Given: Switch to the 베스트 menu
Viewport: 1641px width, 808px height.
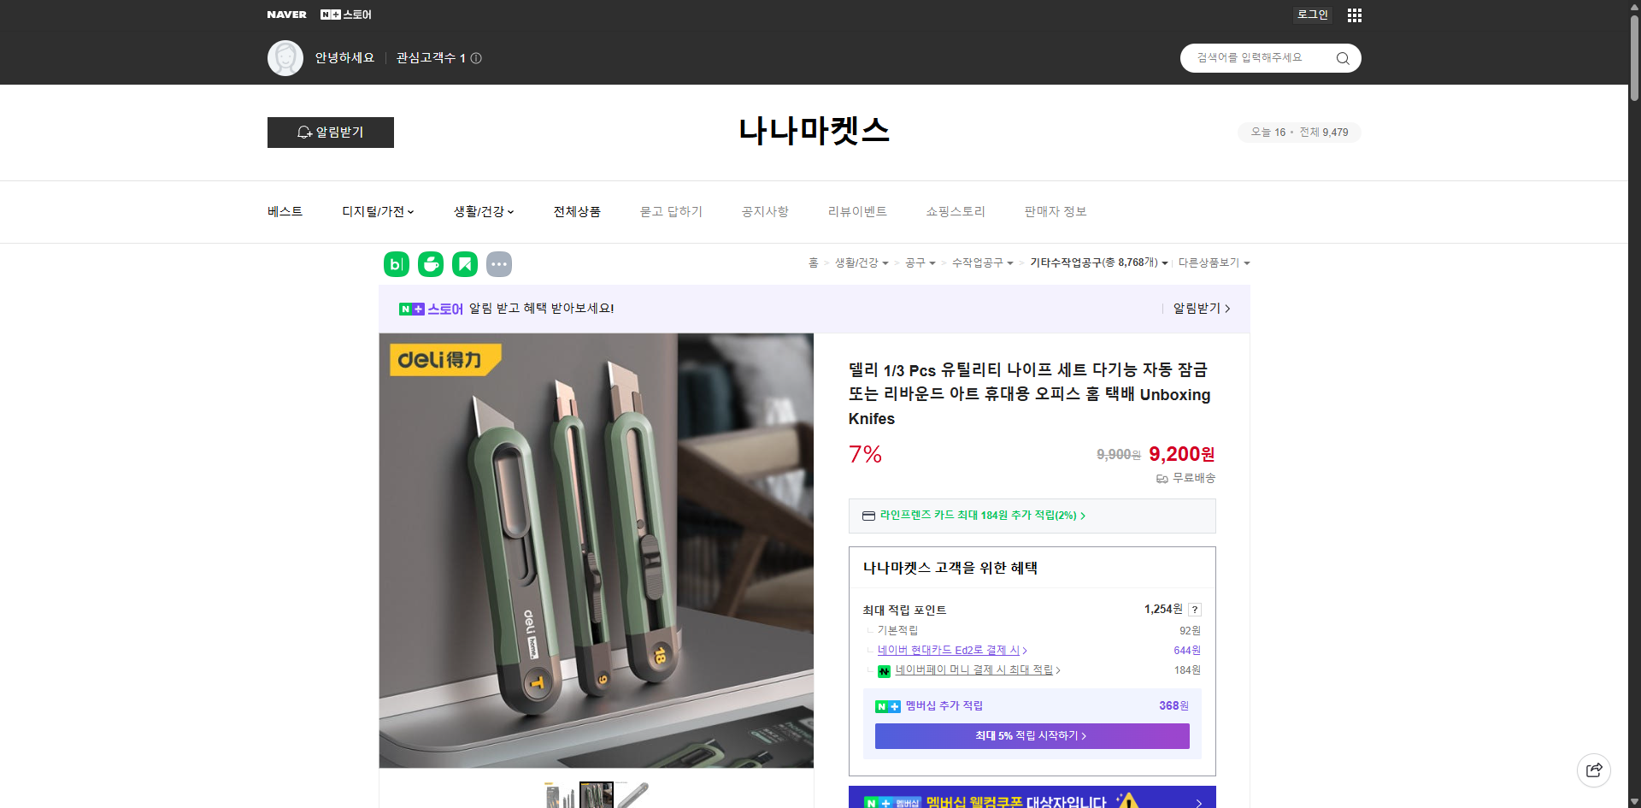Looking at the screenshot, I should [x=284, y=211].
